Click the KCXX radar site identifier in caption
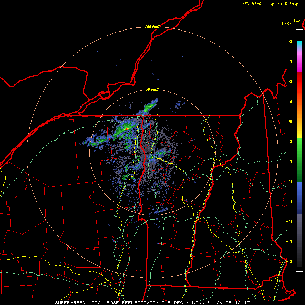 (x=198, y=303)
